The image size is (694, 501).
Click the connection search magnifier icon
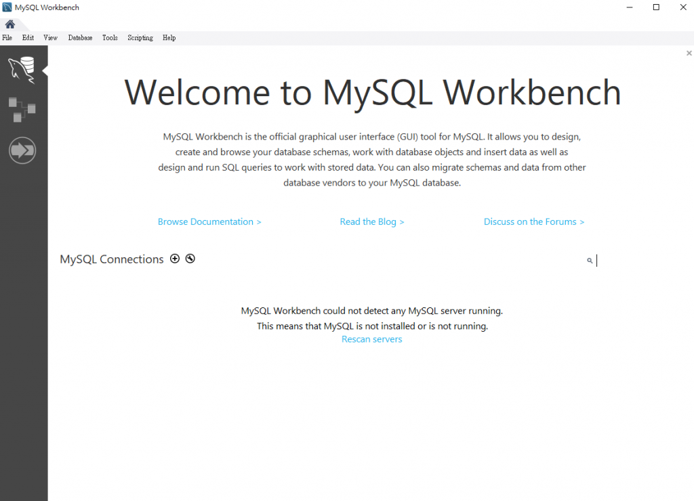point(590,261)
